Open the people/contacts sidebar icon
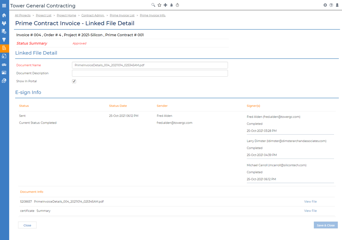 coord(4,23)
